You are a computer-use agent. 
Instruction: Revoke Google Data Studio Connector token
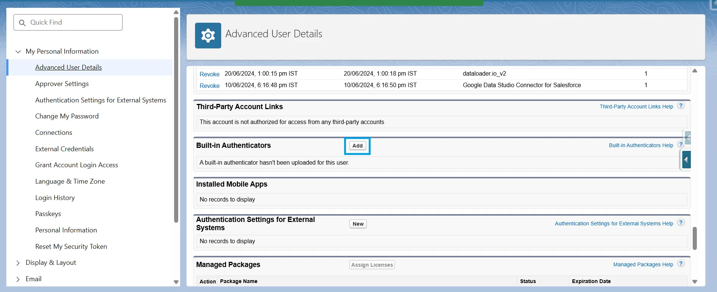pos(210,86)
